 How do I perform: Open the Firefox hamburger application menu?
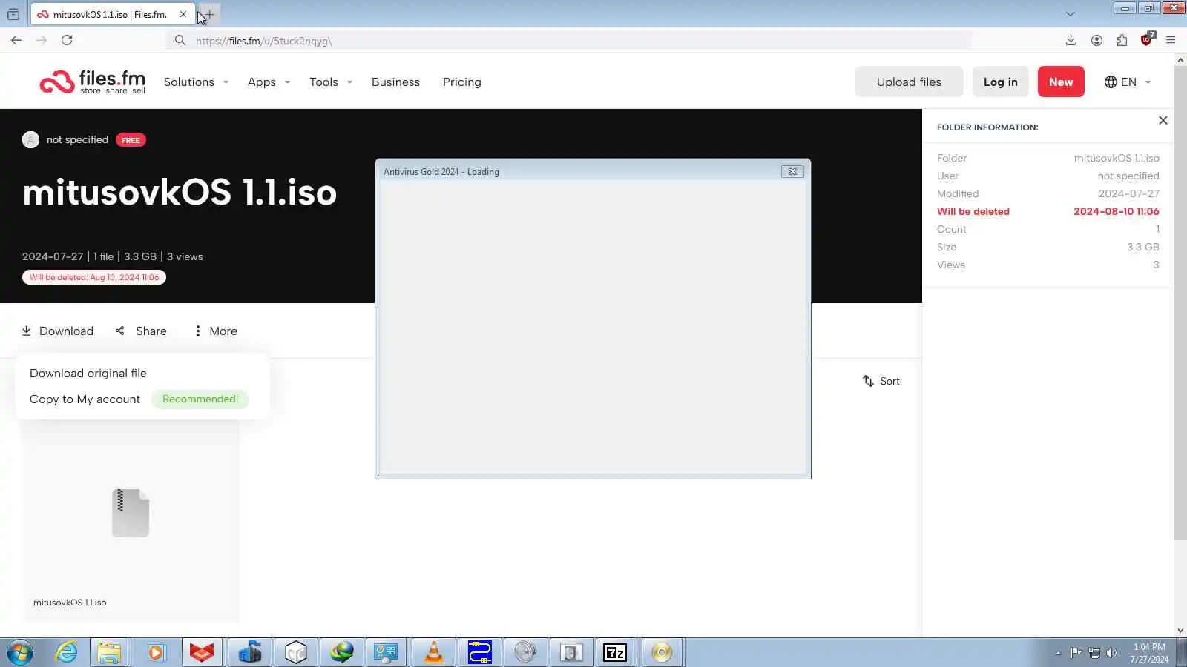click(1171, 40)
